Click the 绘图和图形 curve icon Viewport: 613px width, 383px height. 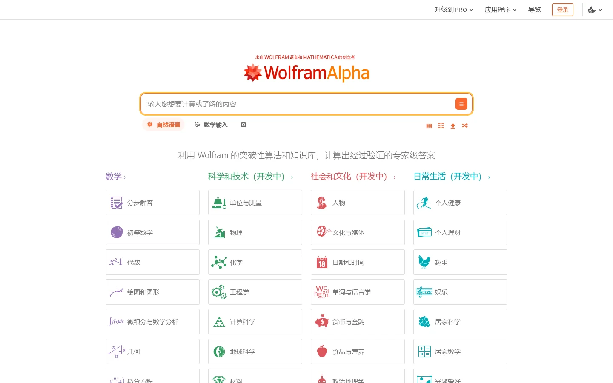(116, 292)
